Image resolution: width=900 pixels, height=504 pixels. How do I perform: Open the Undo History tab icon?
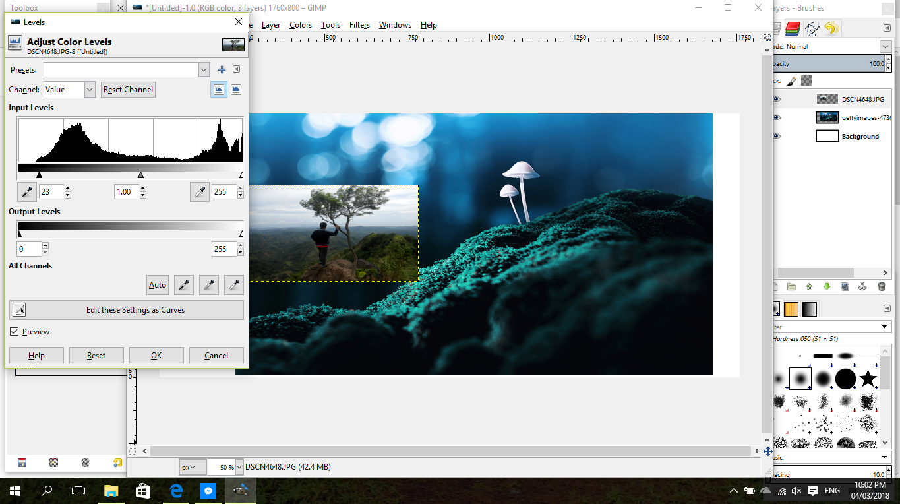(x=831, y=28)
